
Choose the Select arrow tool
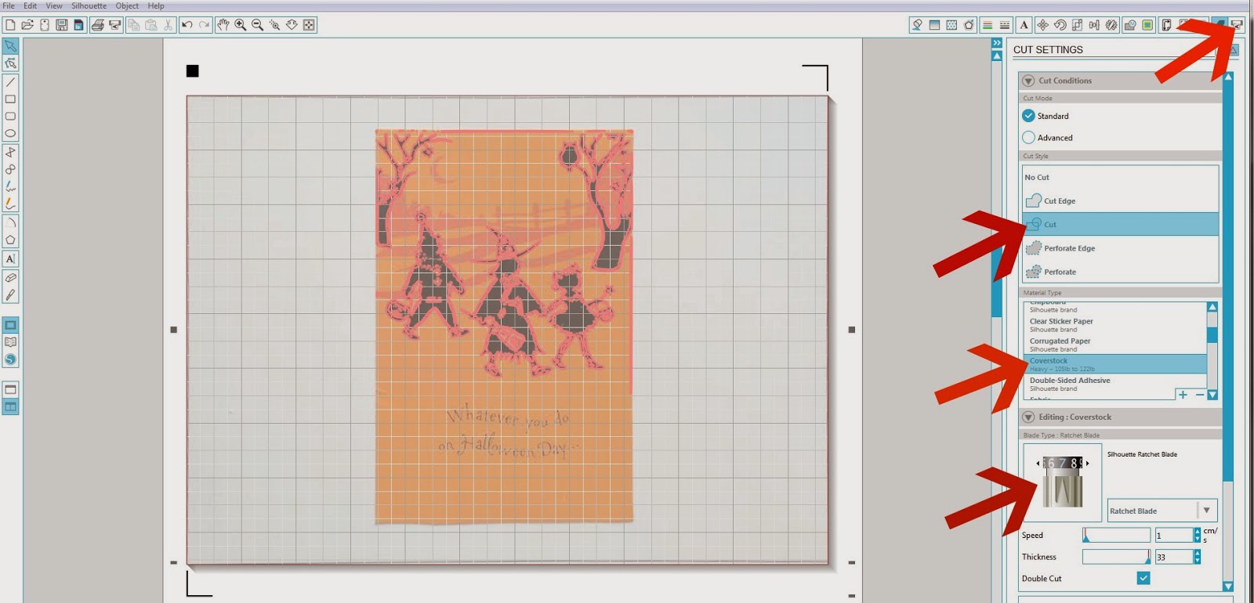coord(10,46)
